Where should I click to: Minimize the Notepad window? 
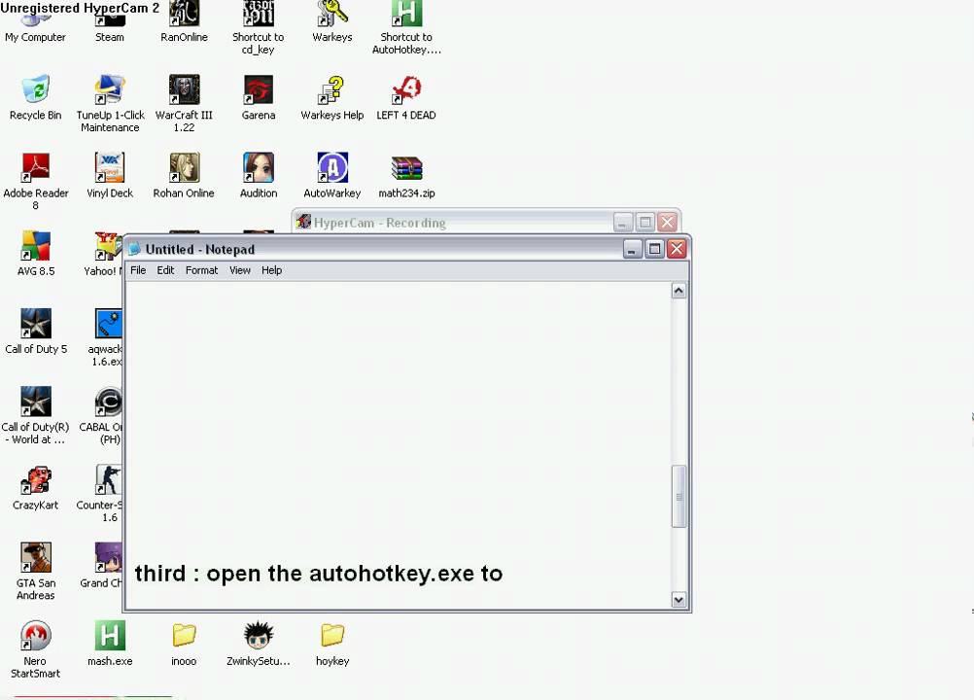(632, 250)
